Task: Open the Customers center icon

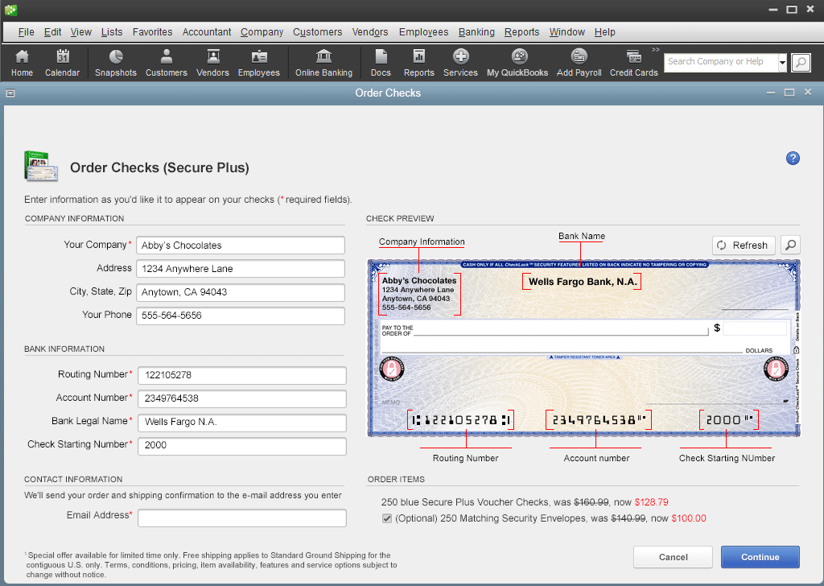Action: coord(166,63)
